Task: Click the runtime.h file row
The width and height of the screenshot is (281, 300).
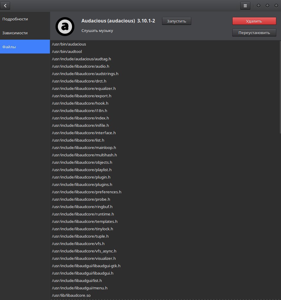Action: click(x=83, y=214)
